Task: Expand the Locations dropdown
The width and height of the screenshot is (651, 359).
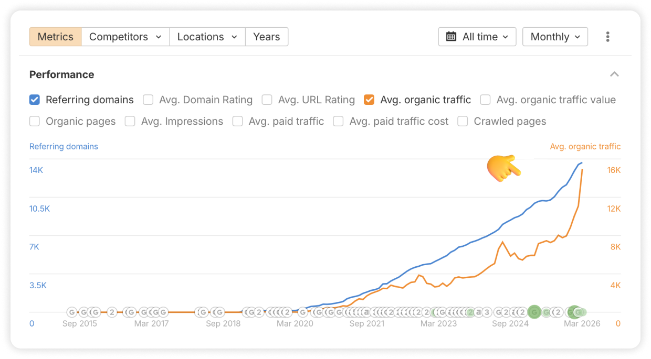Action: 207,37
